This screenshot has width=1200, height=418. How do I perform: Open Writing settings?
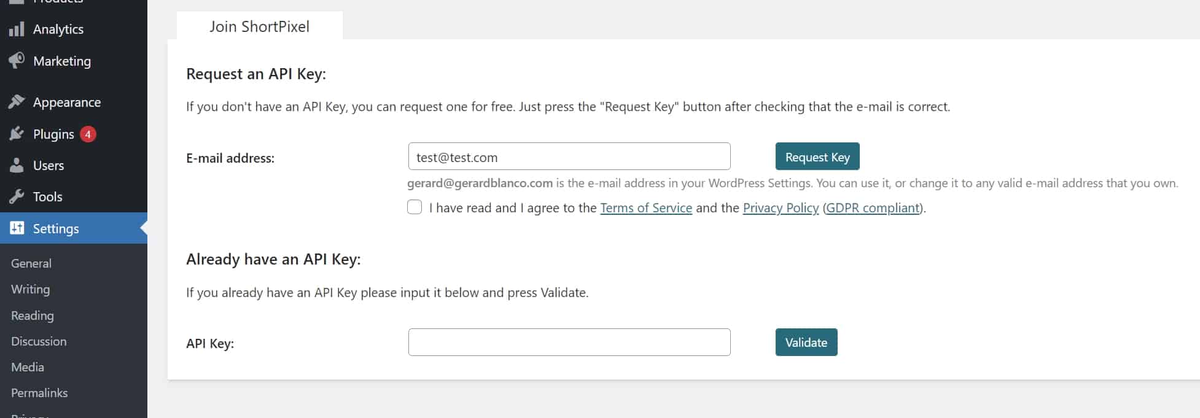[x=29, y=289]
